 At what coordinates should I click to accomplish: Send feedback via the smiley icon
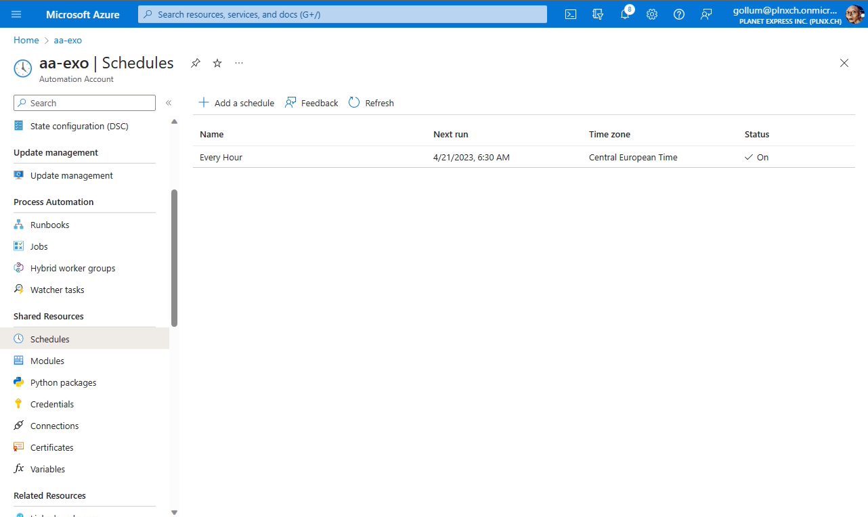coord(706,14)
